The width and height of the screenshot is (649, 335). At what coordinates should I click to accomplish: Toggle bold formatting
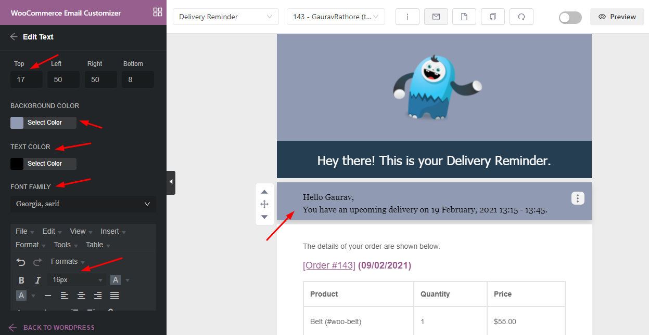(x=21, y=280)
